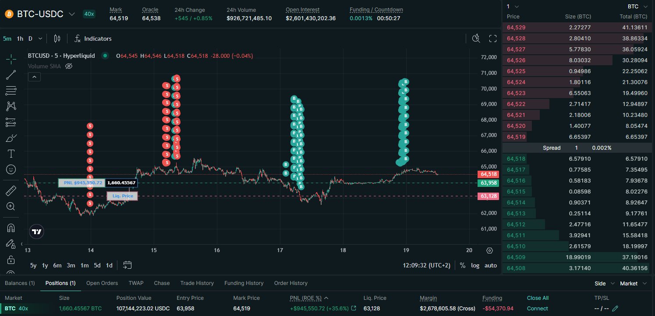This screenshot has width=655, height=316.
Task: Open the emoji icons tool
Action: coord(11,169)
